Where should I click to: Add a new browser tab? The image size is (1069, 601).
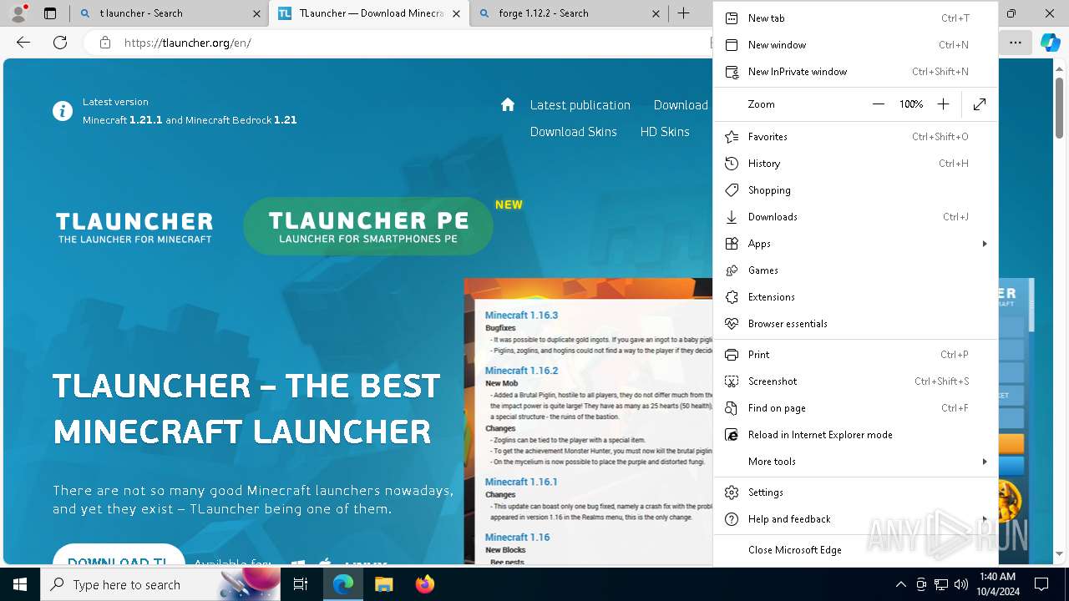(683, 13)
